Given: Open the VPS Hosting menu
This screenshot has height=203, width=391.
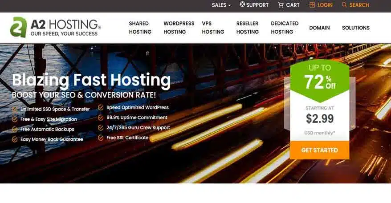Looking at the screenshot, I should 213,28.
